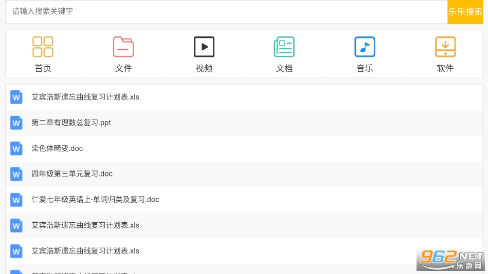Click the W icon of the topmost list file
488x274 pixels.
pyautogui.click(x=16, y=97)
